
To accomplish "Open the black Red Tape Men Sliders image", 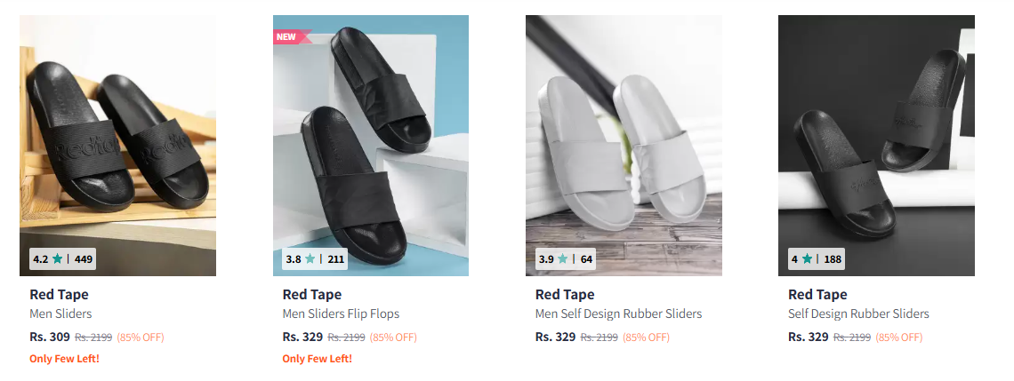I will [117, 146].
